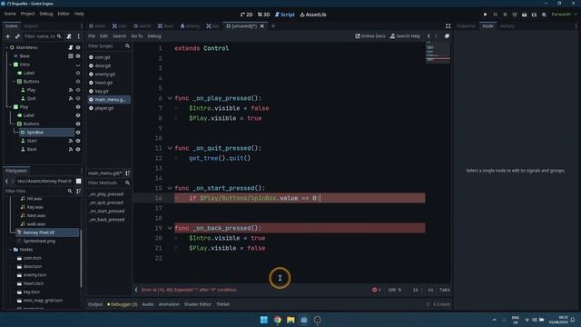The height and width of the screenshot is (327, 581).
Task: Pause the running project
Action: coord(495,15)
